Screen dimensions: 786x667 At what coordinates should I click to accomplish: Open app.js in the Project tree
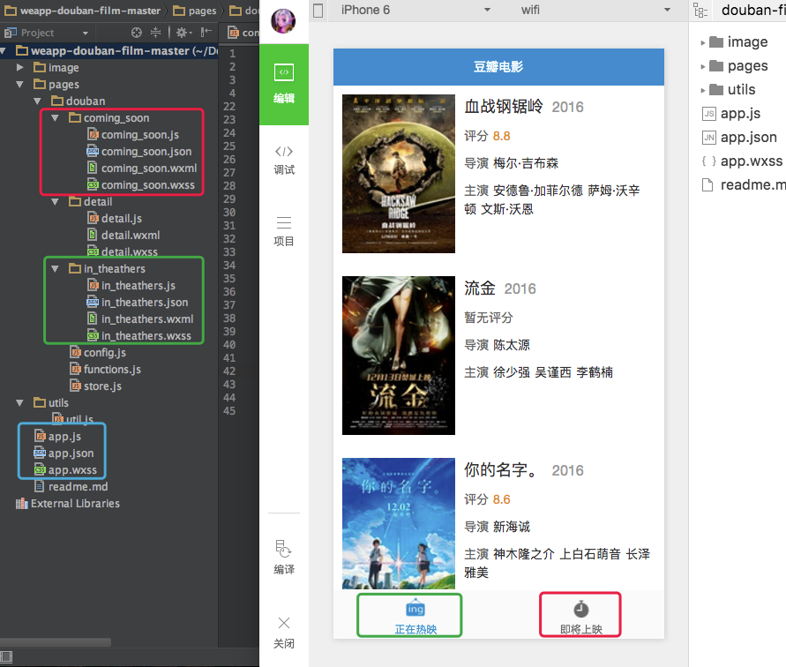(x=58, y=437)
